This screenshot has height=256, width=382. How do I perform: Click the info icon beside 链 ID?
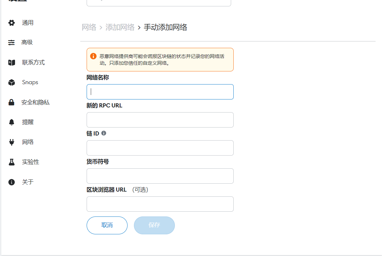[x=104, y=133]
